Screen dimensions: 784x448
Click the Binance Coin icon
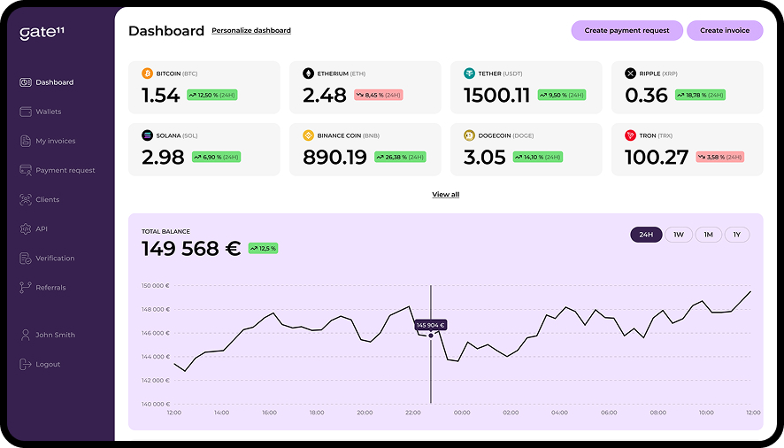click(308, 135)
